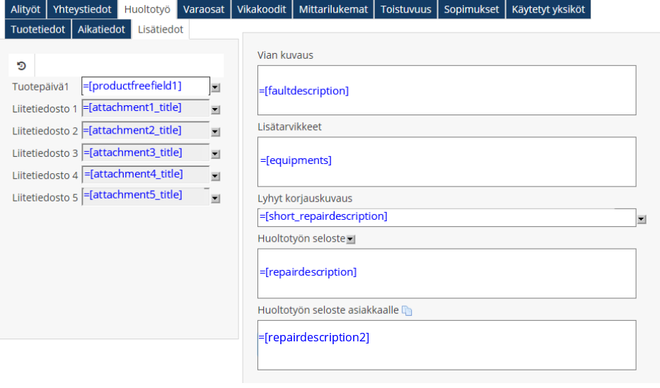Click the undo/reset history icon
This screenshot has height=388, width=660.
coord(21,66)
